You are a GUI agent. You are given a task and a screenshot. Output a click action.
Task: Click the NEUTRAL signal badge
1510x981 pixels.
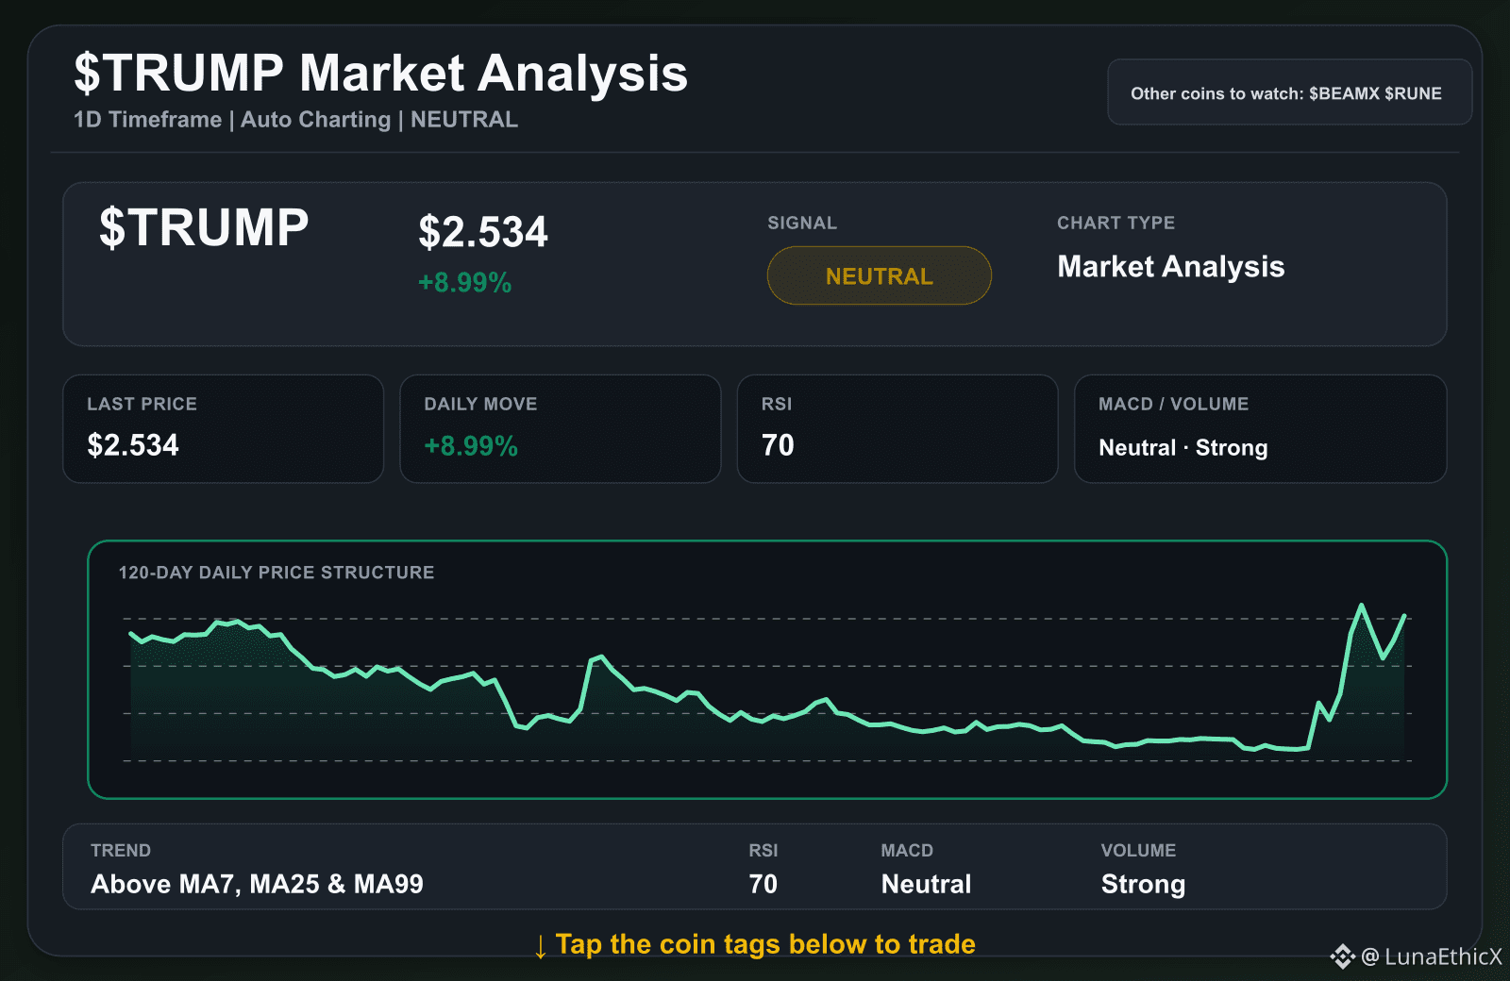[879, 275]
